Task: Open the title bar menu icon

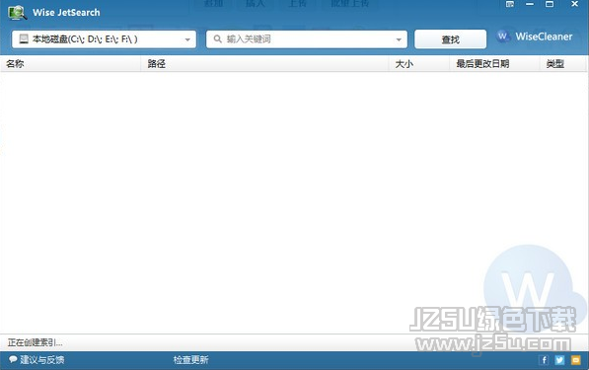Action: (x=510, y=4)
